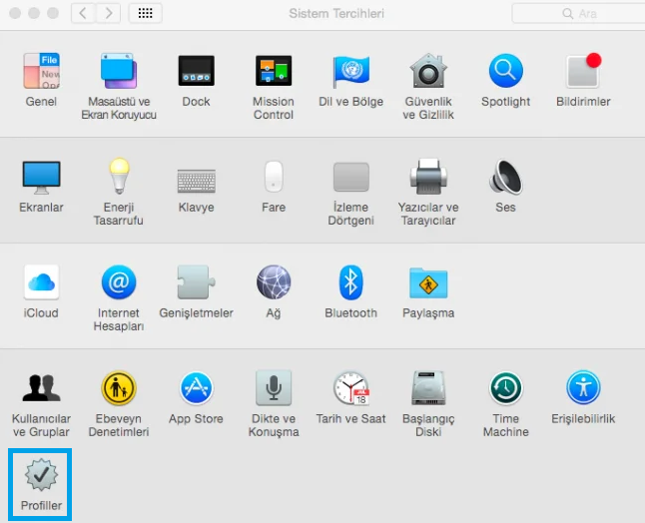
Task: Open Enerji Tasarrufu preferences
Action: [119, 178]
